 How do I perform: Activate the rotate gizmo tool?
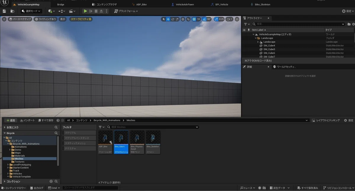(x=172, y=19)
